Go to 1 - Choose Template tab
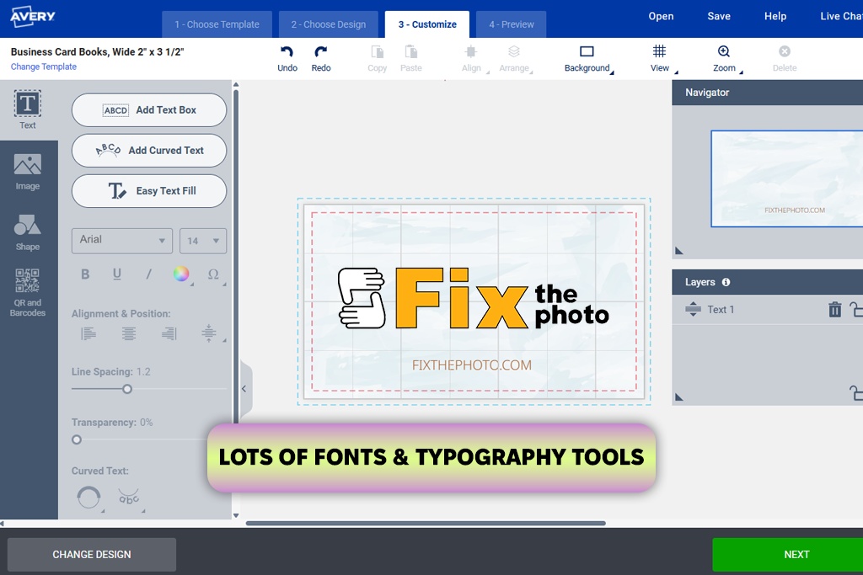This screenshot has height=575, width=863. (217, 24)
